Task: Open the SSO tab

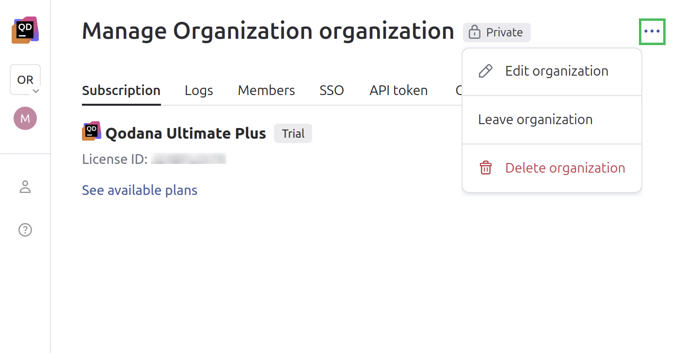Action: [332, 91]
